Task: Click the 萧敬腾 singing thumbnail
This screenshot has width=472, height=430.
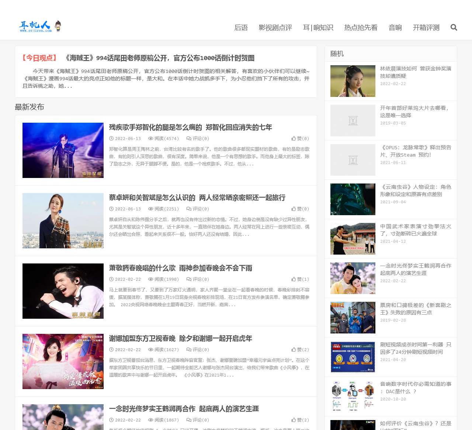Action: [x=63, y=291]
